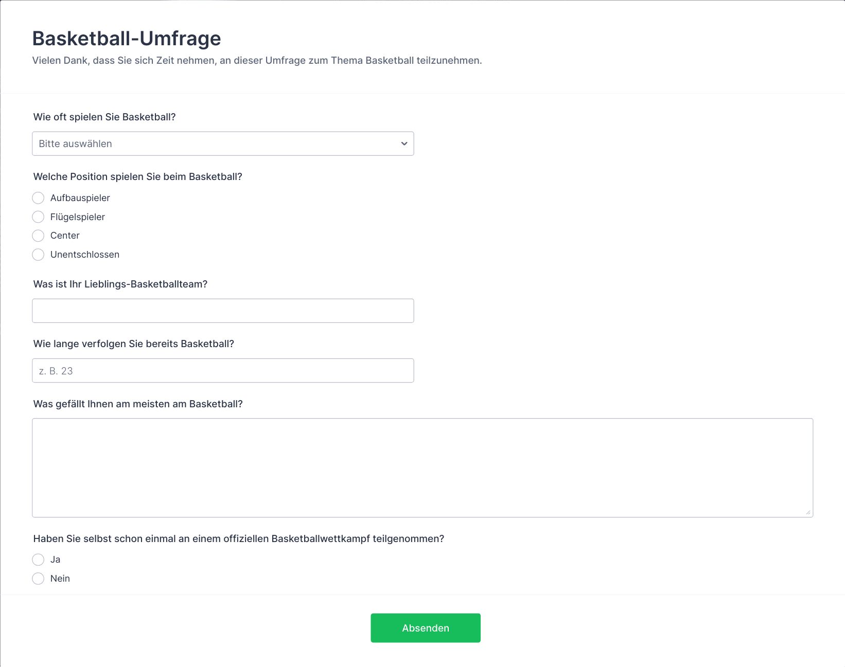The width and height of the screenshot is (845, 667).
Task: Click the 'Was gefällt Ihnen am meisten' label
Action: tap(138, 404)
